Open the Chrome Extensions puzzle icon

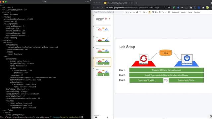(203, 8)
